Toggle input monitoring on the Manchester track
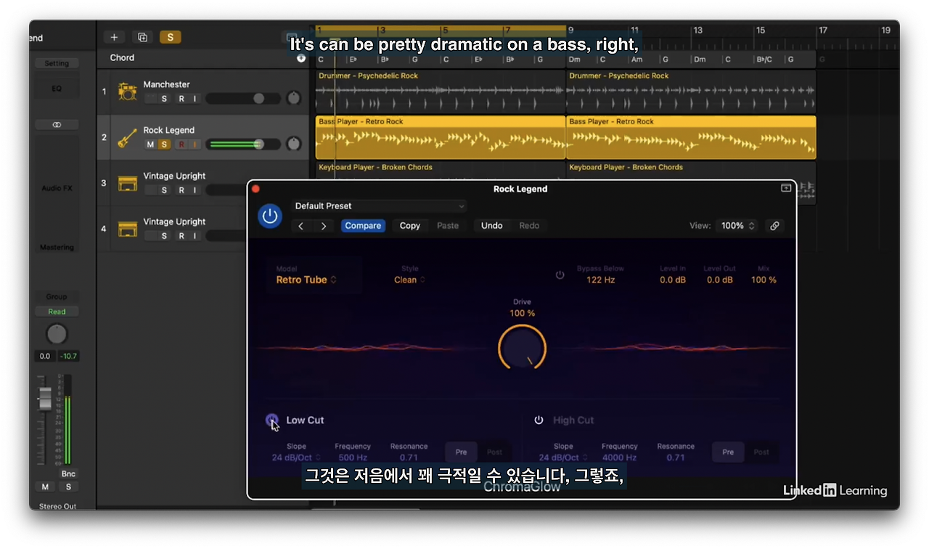Image resolution: width=929 pixels, height=549 pixels. tap(195, 99)
